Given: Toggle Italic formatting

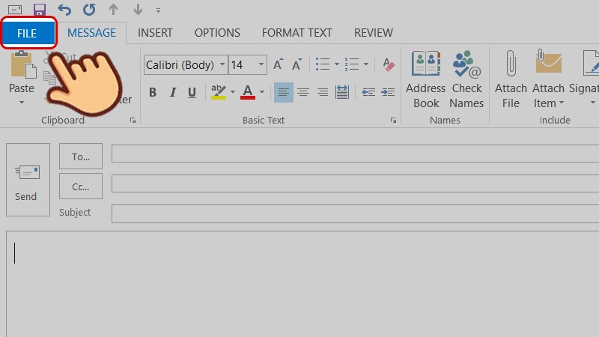Looking at the screenshot, I should click(x=173, y=92).
